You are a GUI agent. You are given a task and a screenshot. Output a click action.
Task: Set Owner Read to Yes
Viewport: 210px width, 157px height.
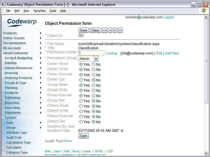[81, 64]
